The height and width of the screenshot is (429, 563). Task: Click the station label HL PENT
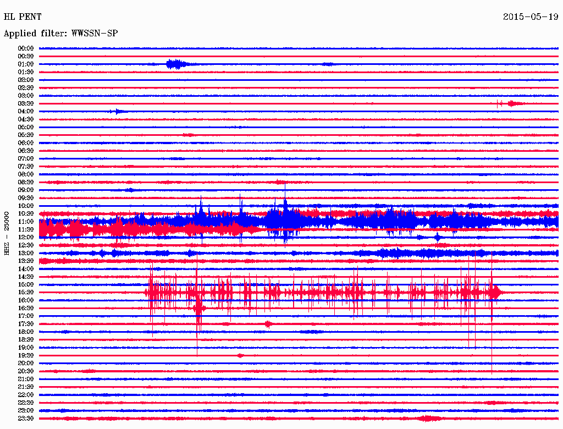click(x=23, y=17)
